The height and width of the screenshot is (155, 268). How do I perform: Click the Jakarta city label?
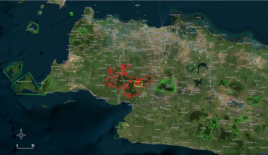click(x=157, y=33)
